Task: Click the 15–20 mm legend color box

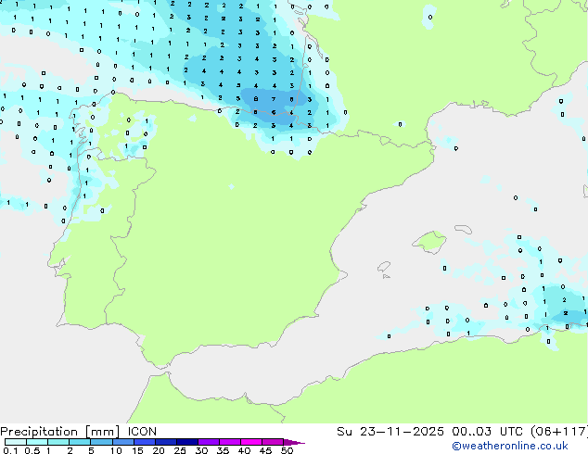Action: pos(144,442)
